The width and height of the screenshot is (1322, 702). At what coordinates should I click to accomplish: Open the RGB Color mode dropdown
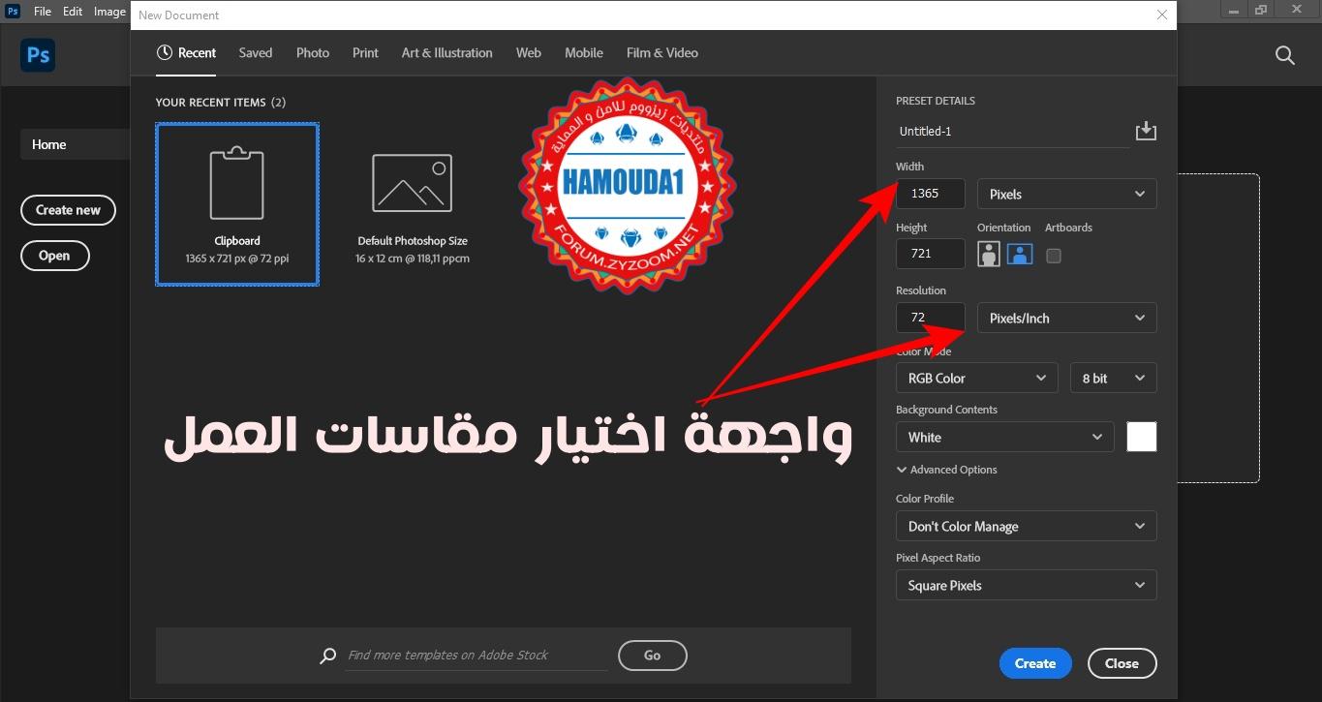click(x=976, y=378)
